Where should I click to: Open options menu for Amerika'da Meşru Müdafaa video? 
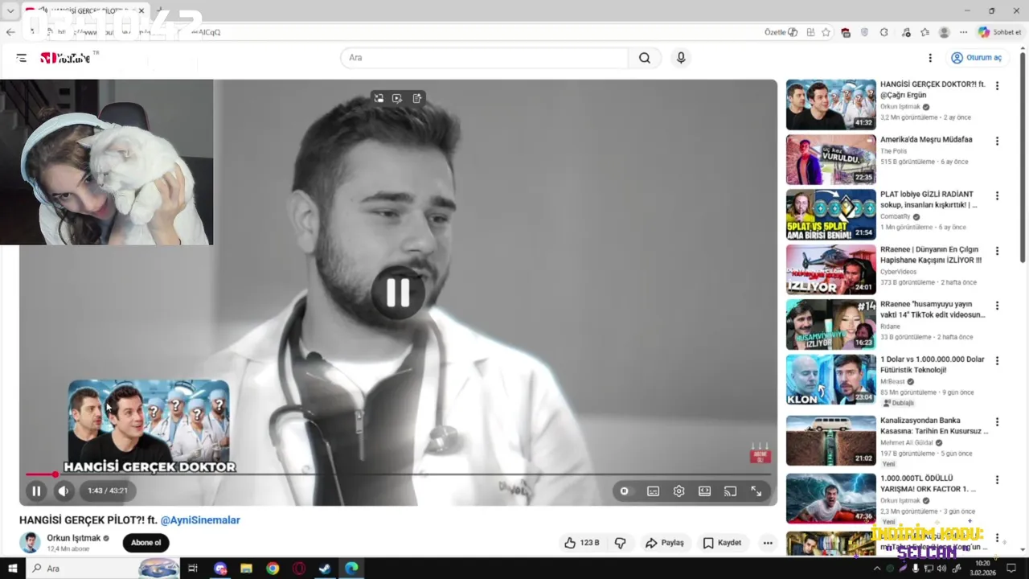pyautogui.click(x=997, y=141)
